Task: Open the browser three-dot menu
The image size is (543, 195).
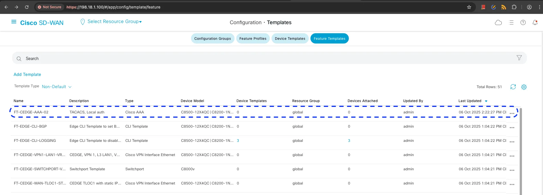Action: point(539,7)
